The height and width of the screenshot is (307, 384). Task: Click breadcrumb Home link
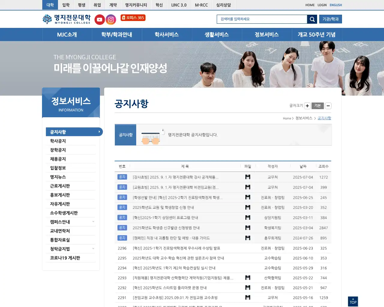click(287, 118)
